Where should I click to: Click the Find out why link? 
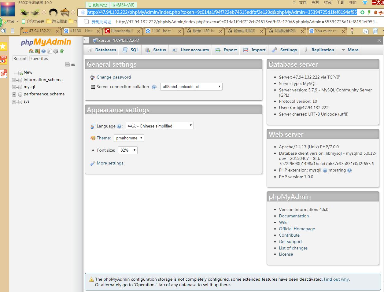tap(336, 279)
